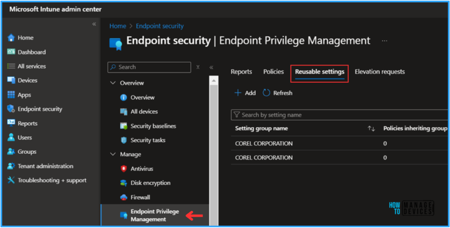Image resolution: width=450 pixels, height=228 pixels.
Task: Select the Disk encryption menu label
Action: [x=150, y=183]
